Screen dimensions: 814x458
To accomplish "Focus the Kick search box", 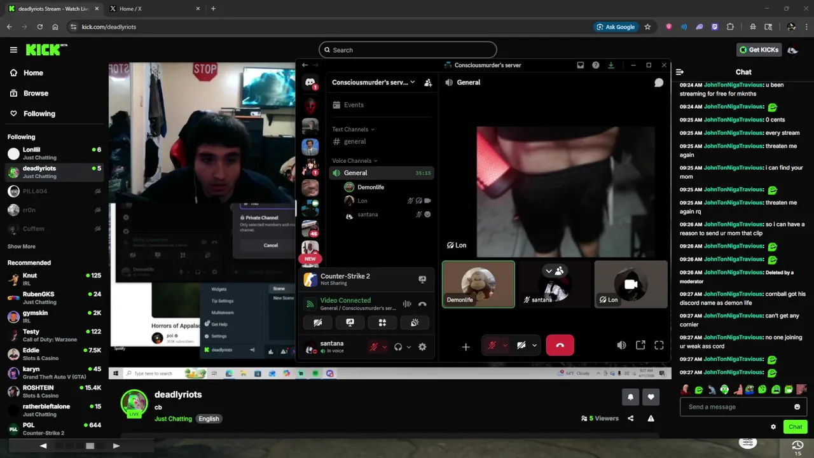I will click(x=408, y=50).
